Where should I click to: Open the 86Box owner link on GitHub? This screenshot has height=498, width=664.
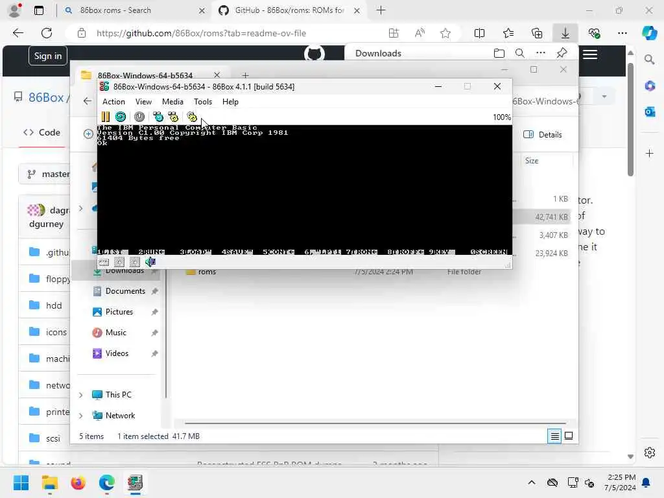[46, 97]
